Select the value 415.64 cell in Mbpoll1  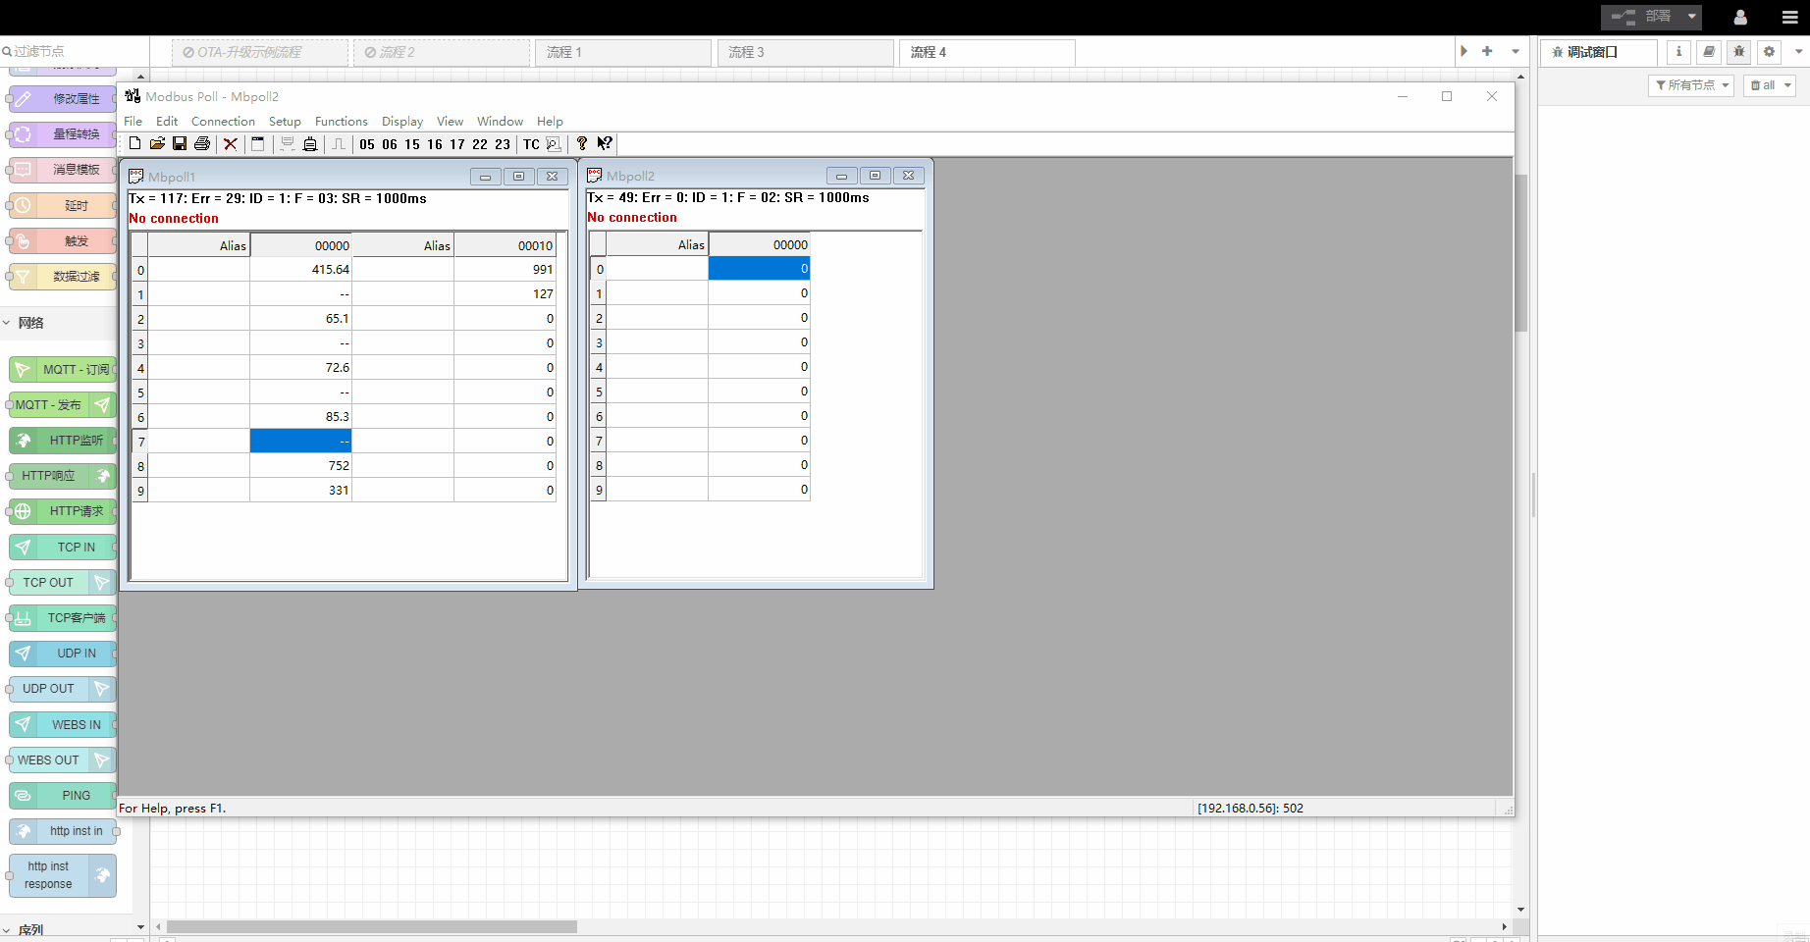tap(301, 270)
